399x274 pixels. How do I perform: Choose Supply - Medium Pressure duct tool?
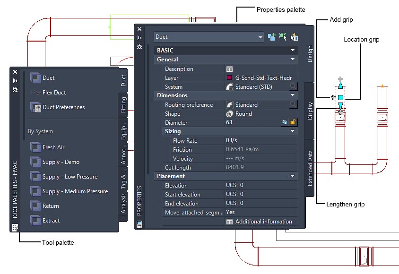[75, 191]
